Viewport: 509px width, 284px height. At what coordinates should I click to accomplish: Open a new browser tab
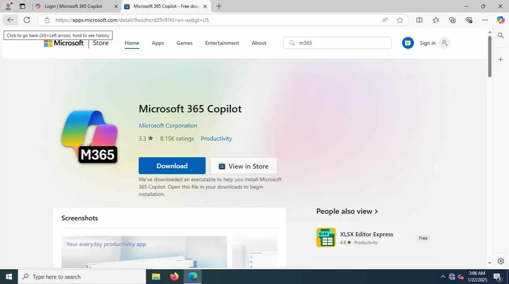coord(219,6)
